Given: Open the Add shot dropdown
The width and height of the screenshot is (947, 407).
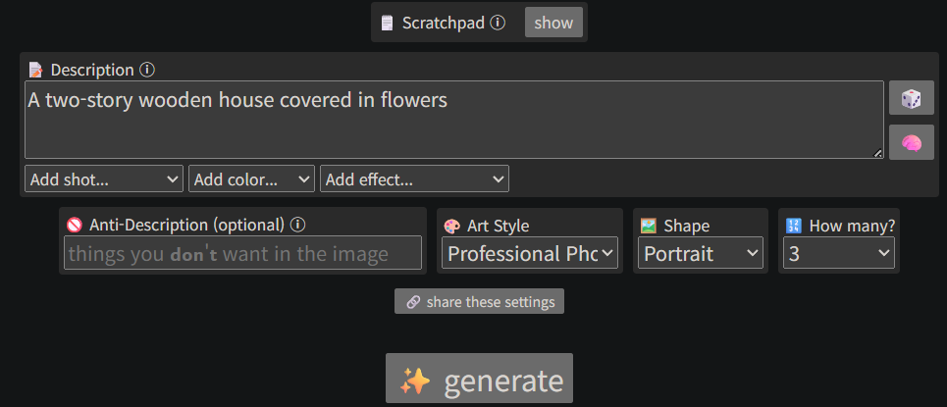Looking at the screenshot, I should [104, 178].
